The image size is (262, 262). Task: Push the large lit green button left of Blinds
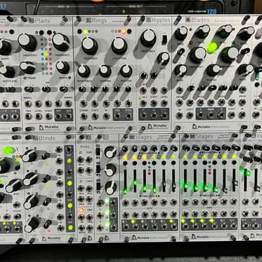tap(9, 150)
